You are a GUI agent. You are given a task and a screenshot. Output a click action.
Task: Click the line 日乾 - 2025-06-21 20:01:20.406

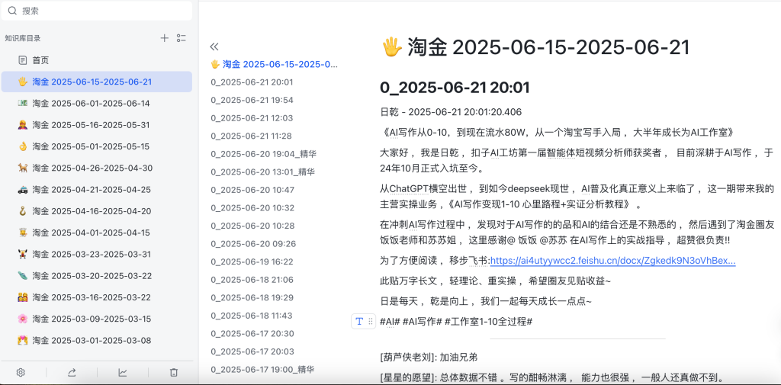point(451,112)
